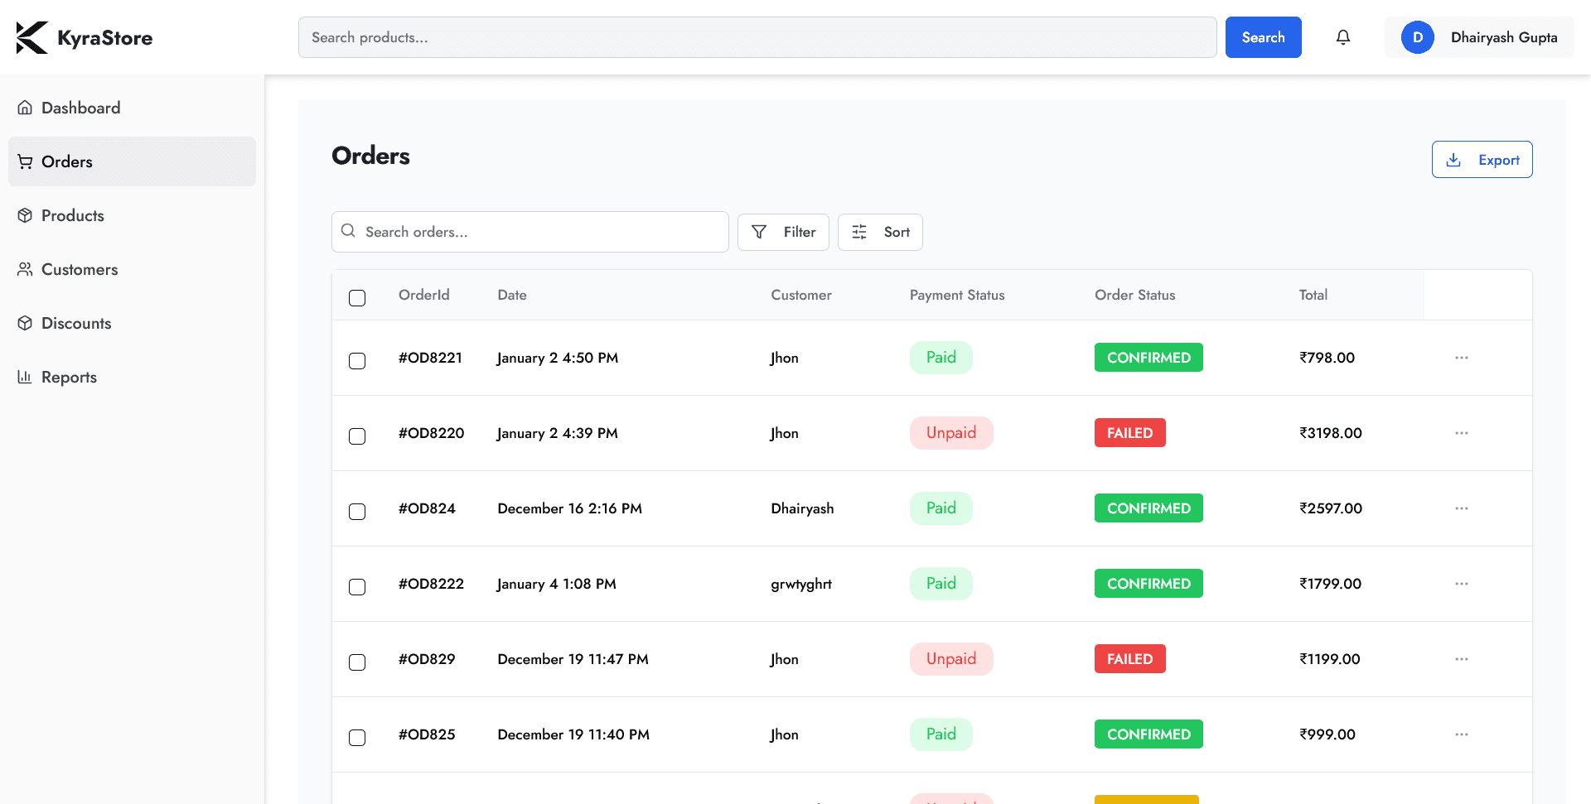Click the CONFIRMED status for #OD8222
Image resolution: width=1591 pixels, height=804 pixels.
[x=1149, y=584]
